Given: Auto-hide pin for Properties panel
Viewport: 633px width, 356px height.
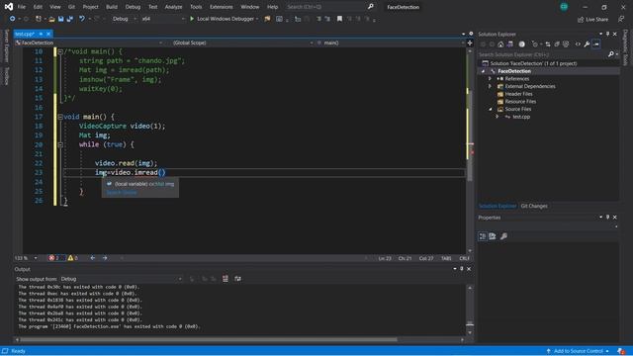Looking at the screenshot, I should (607, 218).
